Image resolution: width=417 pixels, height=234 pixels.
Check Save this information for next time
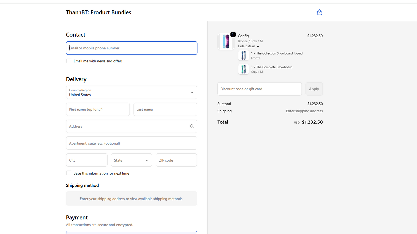[x=69, y=173]
